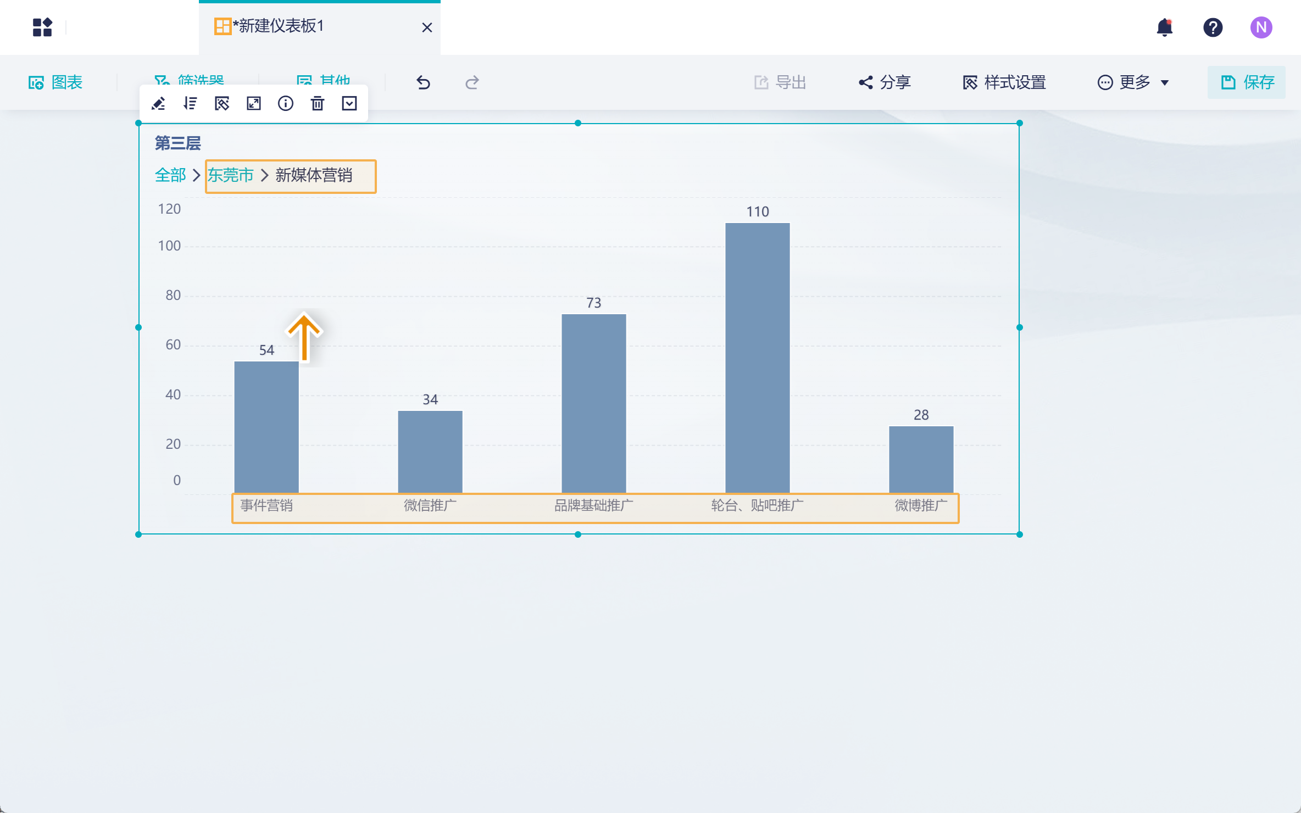This screenshot has height=813, width=1301.
Task: Click the fullscreen expand icon in chart toolbar
Action: point(254,103)
